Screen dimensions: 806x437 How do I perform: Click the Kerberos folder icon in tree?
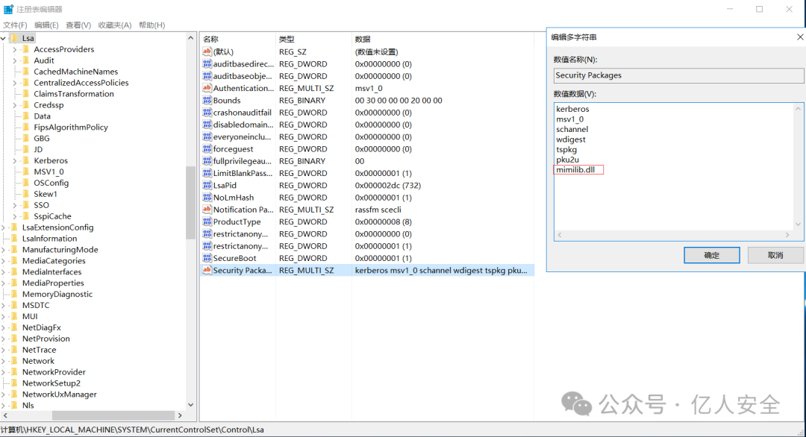click(x=25, y=160)
